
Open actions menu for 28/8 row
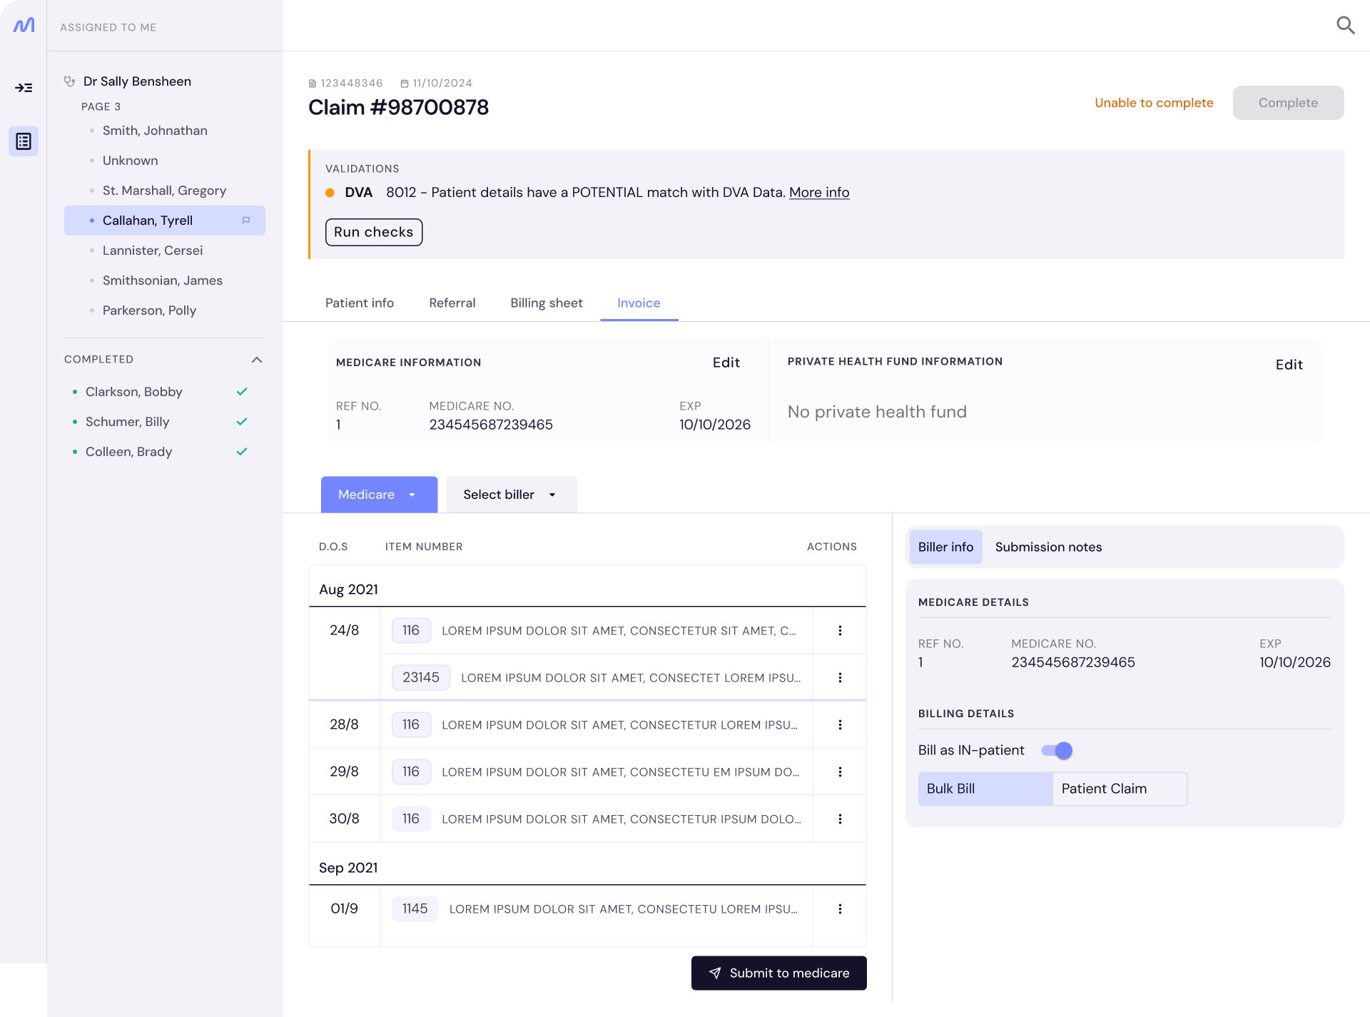[x=840, y=724]
